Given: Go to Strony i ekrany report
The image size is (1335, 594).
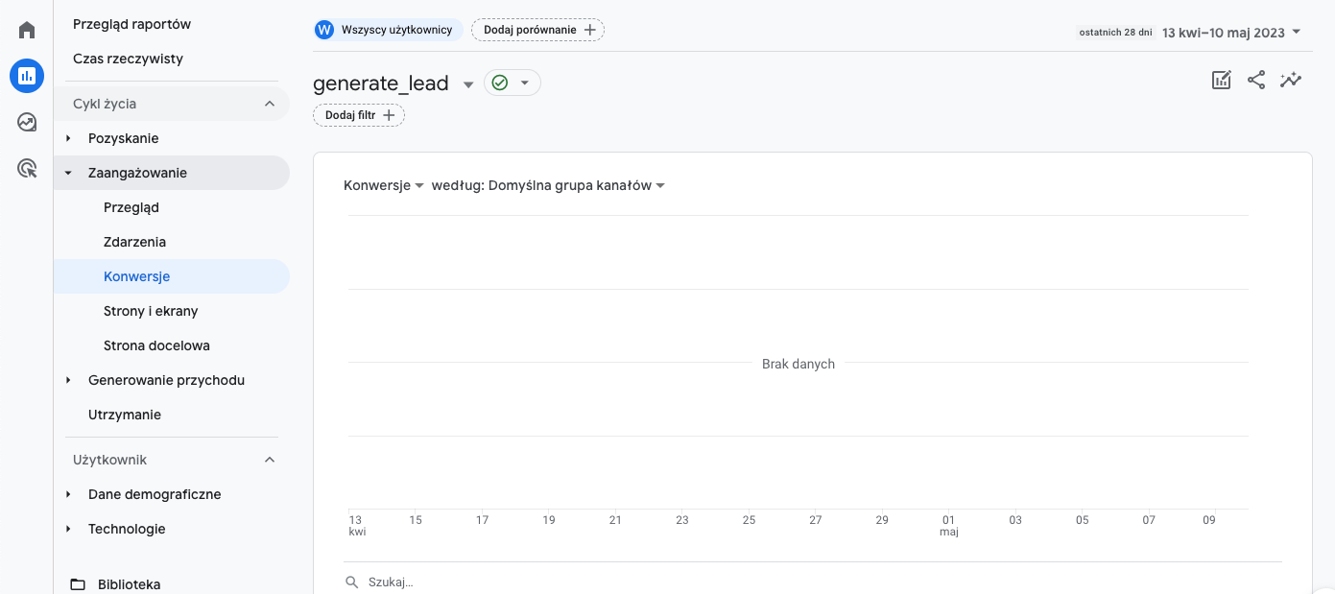Looking at the screenshot, I should 151,311.
